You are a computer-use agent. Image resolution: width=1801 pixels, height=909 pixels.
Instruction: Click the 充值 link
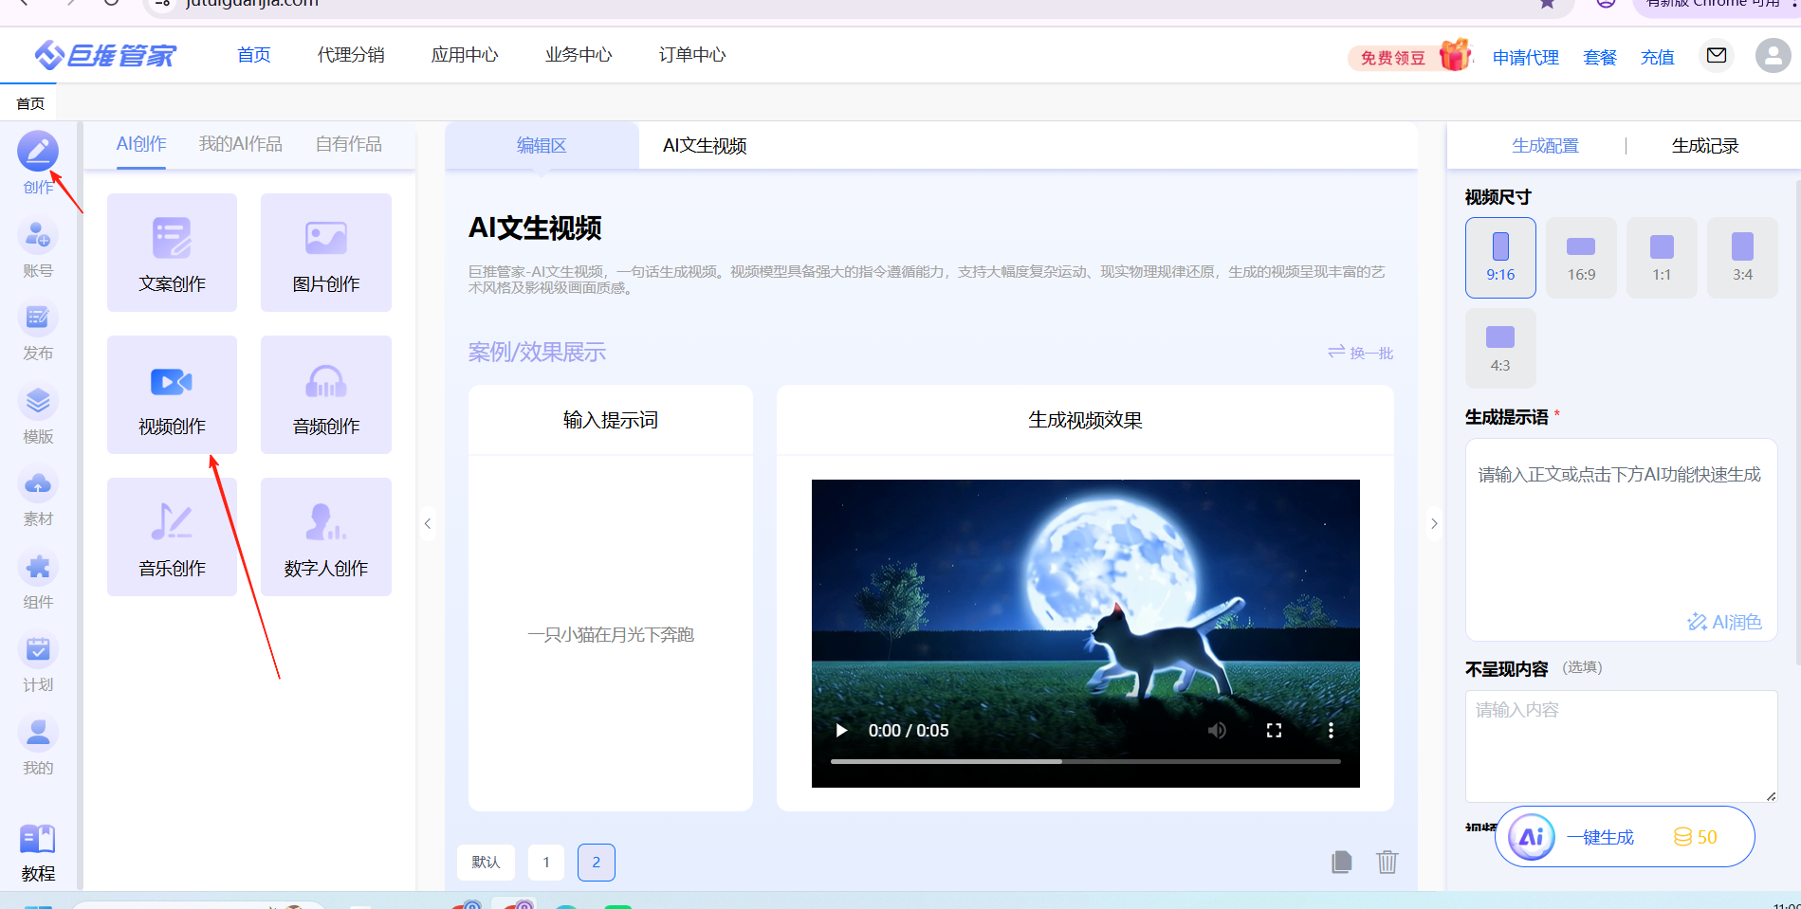(1658, 58)
